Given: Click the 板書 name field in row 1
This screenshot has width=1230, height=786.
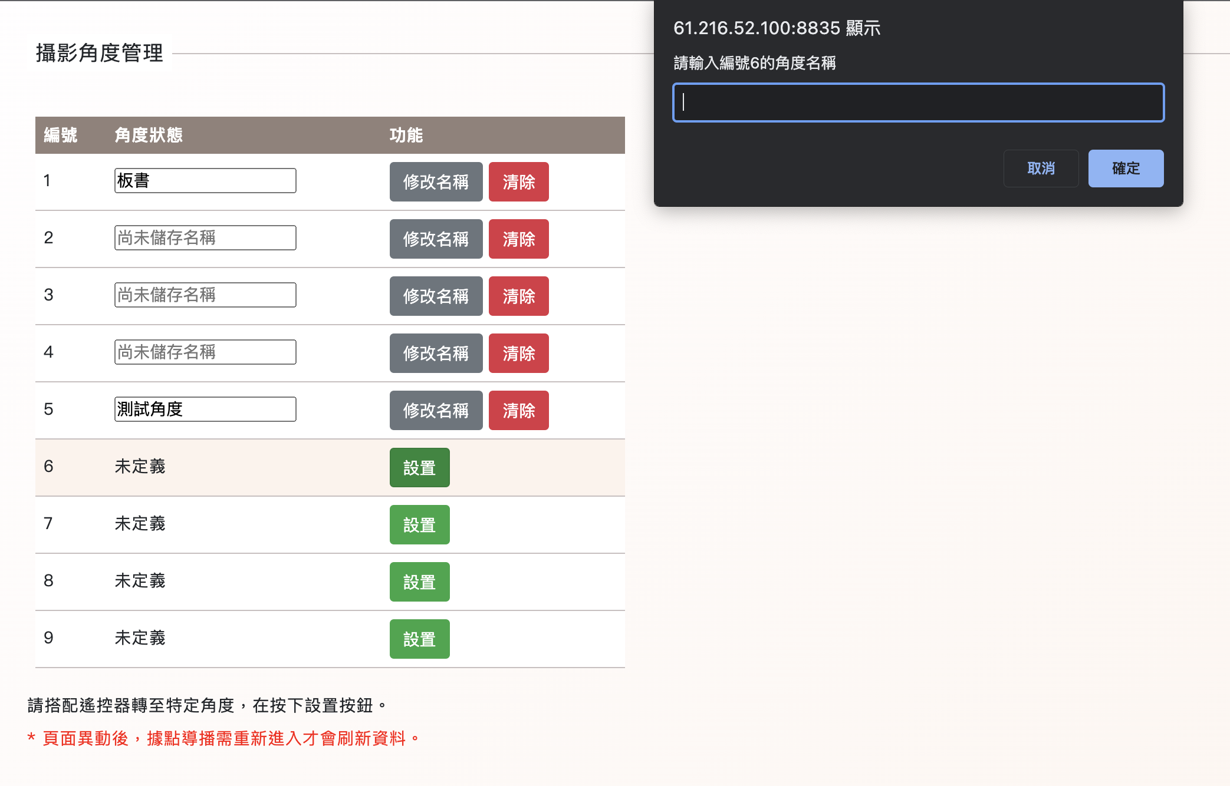Looking at the screenshot, I should [205, 180].
